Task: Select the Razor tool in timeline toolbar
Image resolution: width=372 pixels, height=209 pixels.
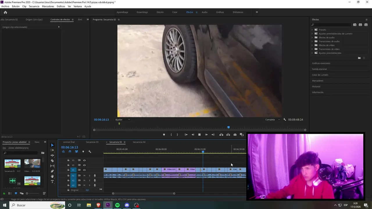Action: click(x=52, y=161)
